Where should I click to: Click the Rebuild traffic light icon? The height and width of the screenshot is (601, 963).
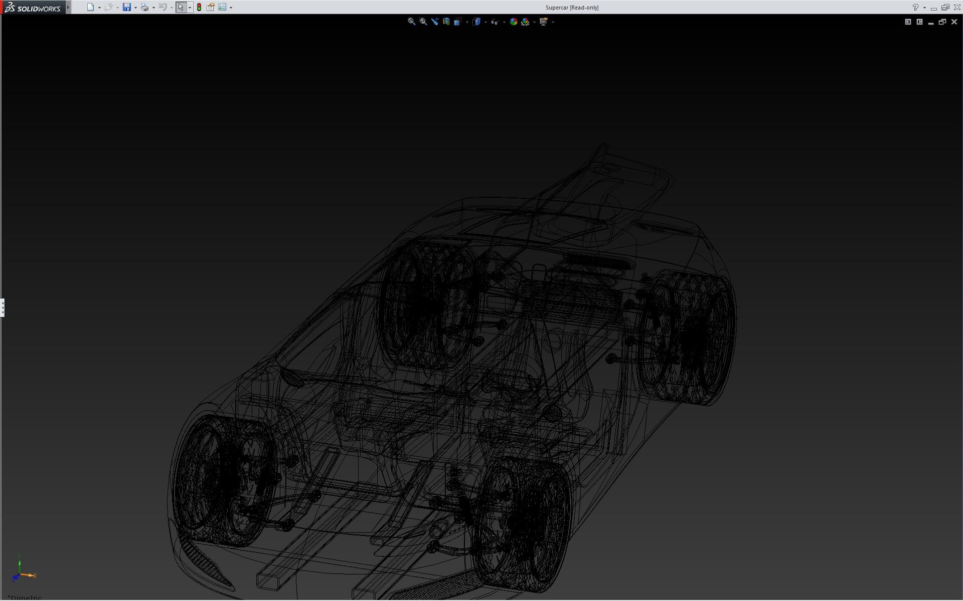199,8
